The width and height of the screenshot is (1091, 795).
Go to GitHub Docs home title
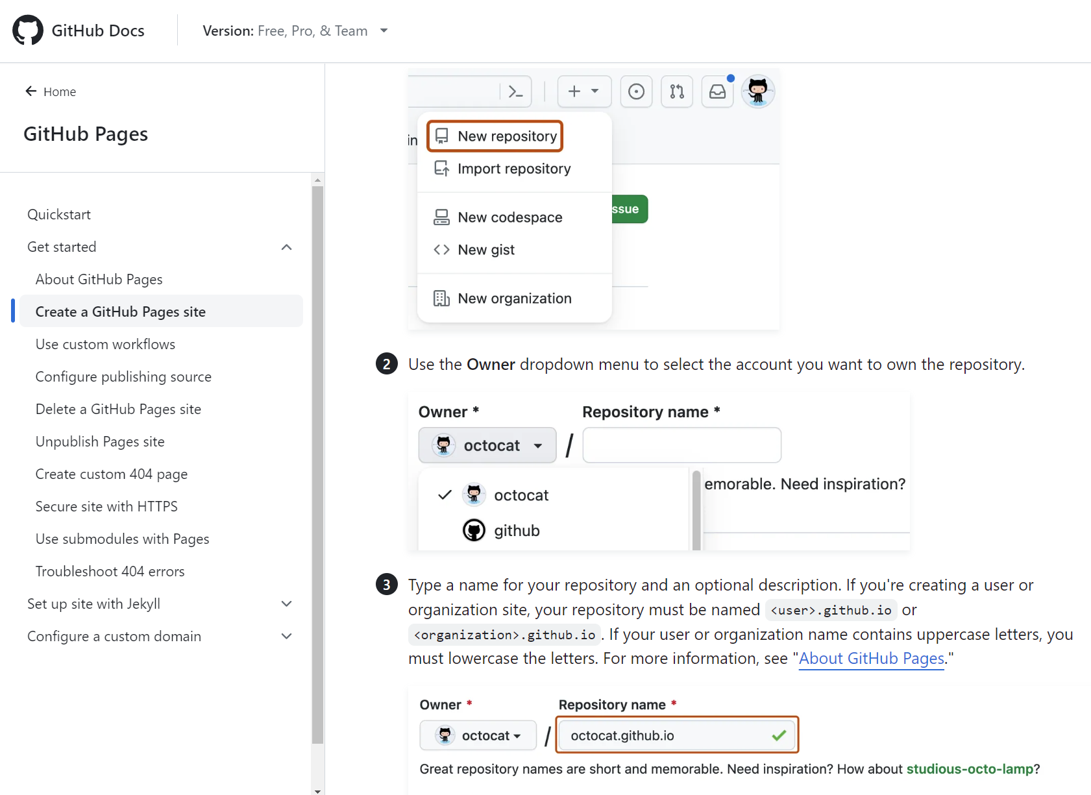coord(98,31)
